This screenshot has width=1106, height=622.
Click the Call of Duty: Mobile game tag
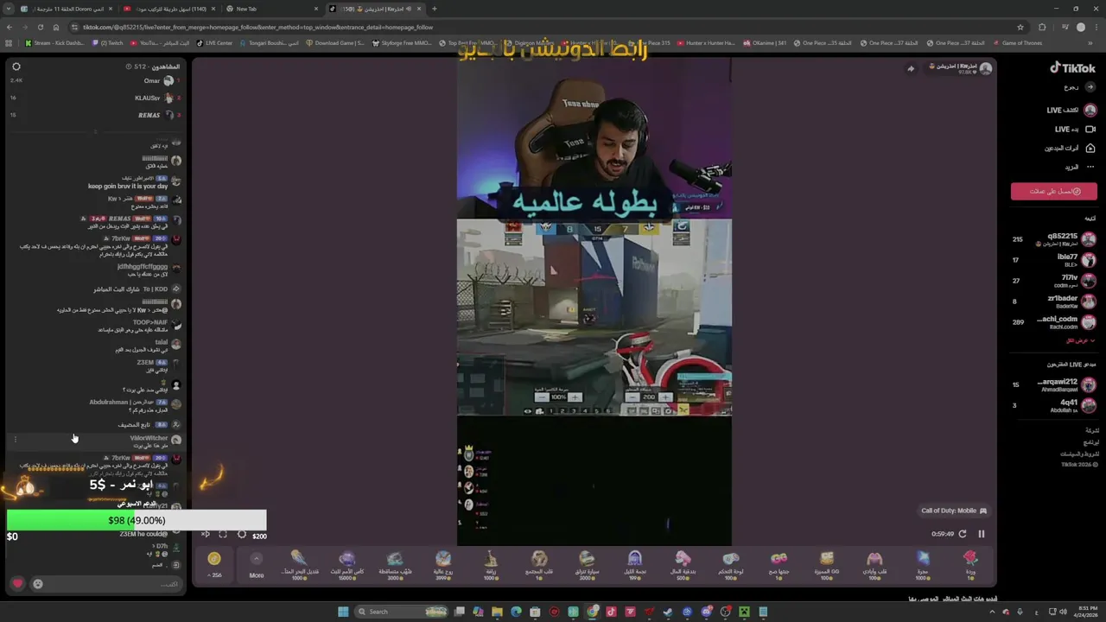(954, 511)
